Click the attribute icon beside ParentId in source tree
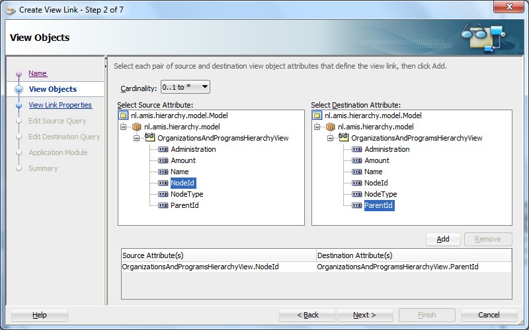 pyautogui.click(x=163, y=205)
